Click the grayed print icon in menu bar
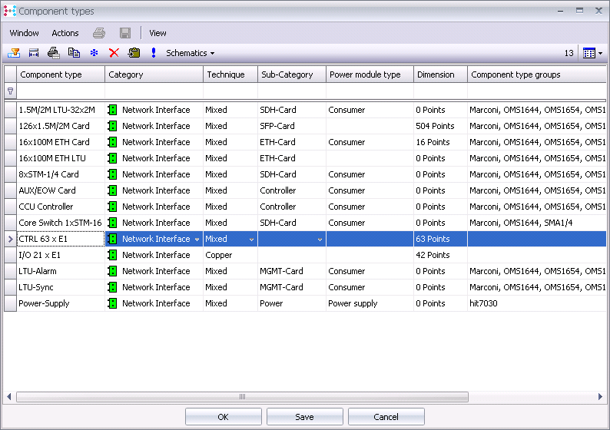This screenshot has height=430, width=610. coord(99,33)
